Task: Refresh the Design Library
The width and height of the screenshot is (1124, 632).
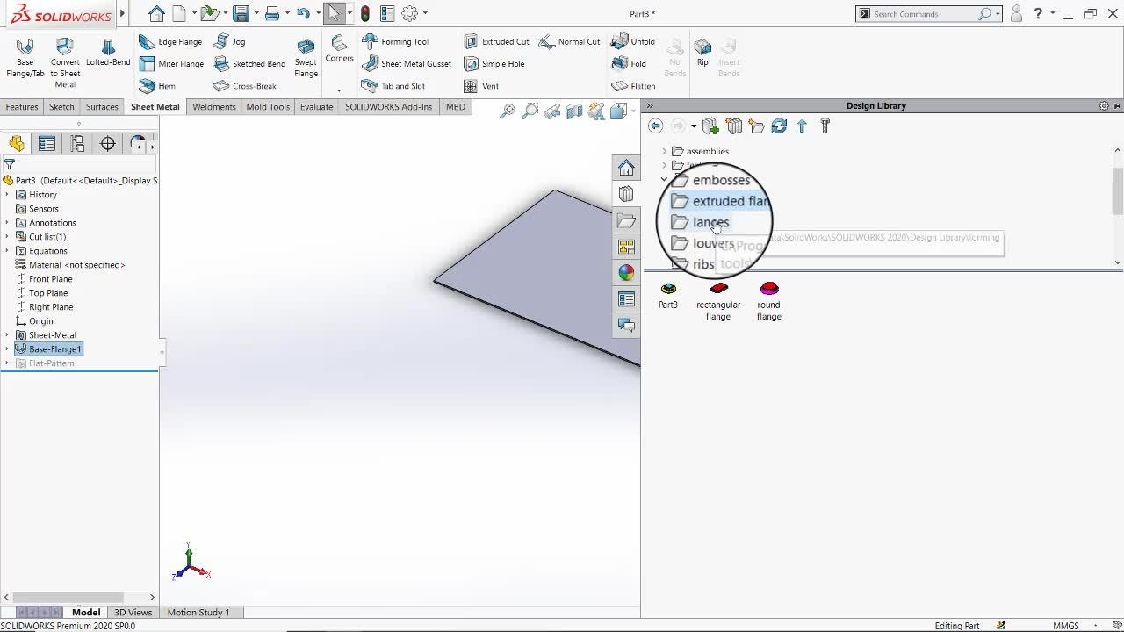Action: (779, 126)
